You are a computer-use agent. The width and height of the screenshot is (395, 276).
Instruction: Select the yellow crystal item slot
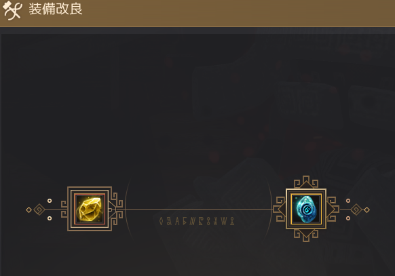[90, 209]
